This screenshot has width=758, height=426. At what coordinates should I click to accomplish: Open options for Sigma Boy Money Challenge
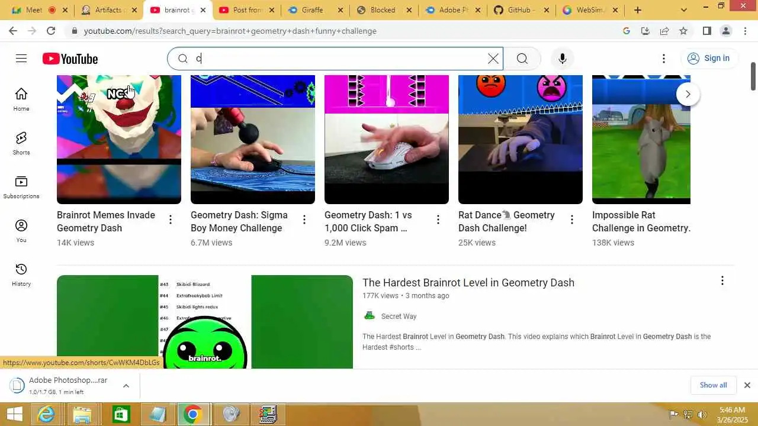click(304, 220)
